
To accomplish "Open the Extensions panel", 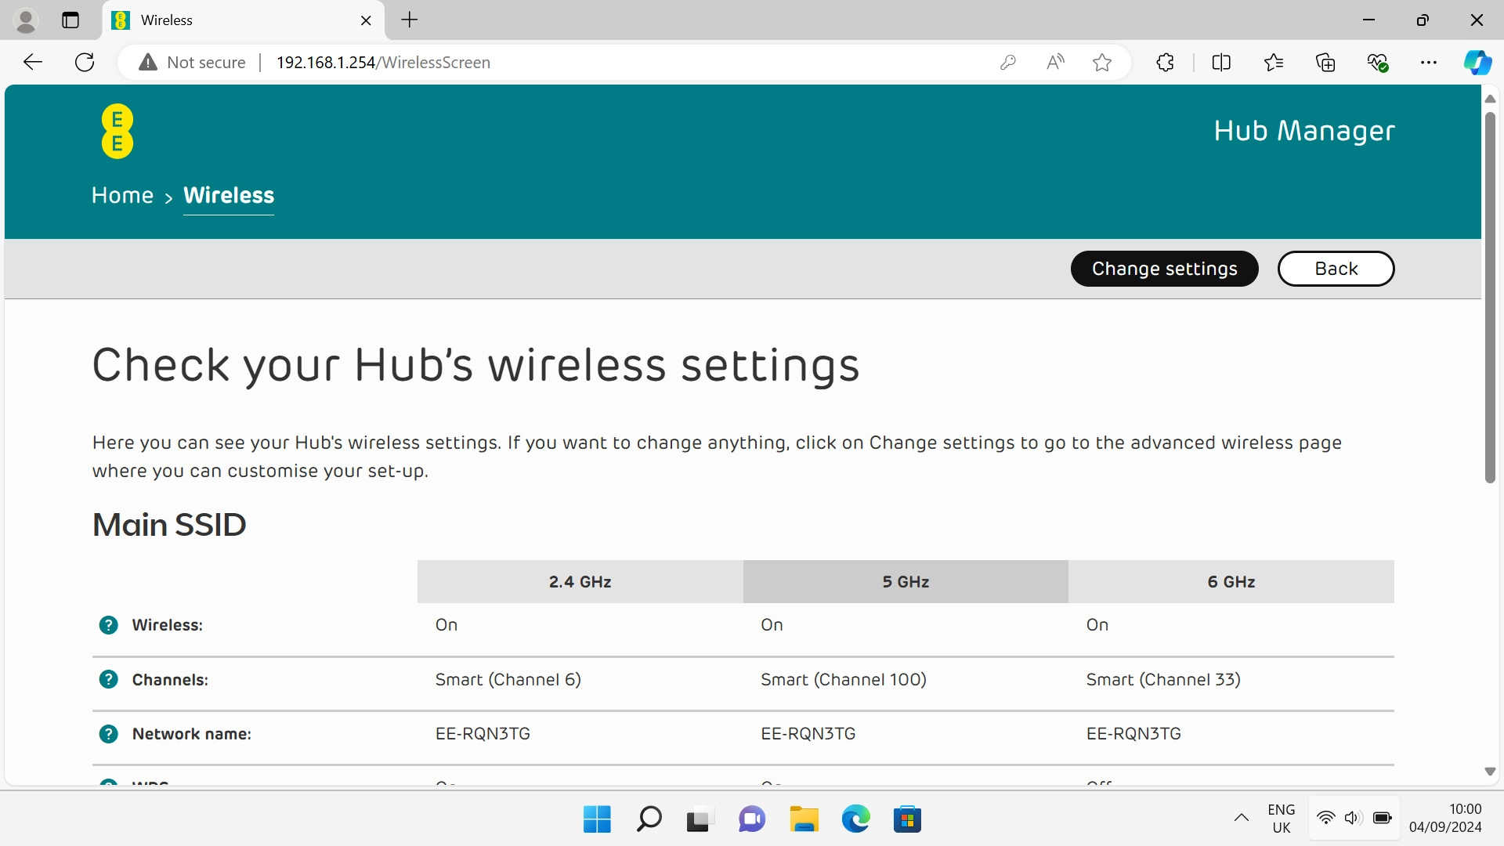I will [1165, 62].
